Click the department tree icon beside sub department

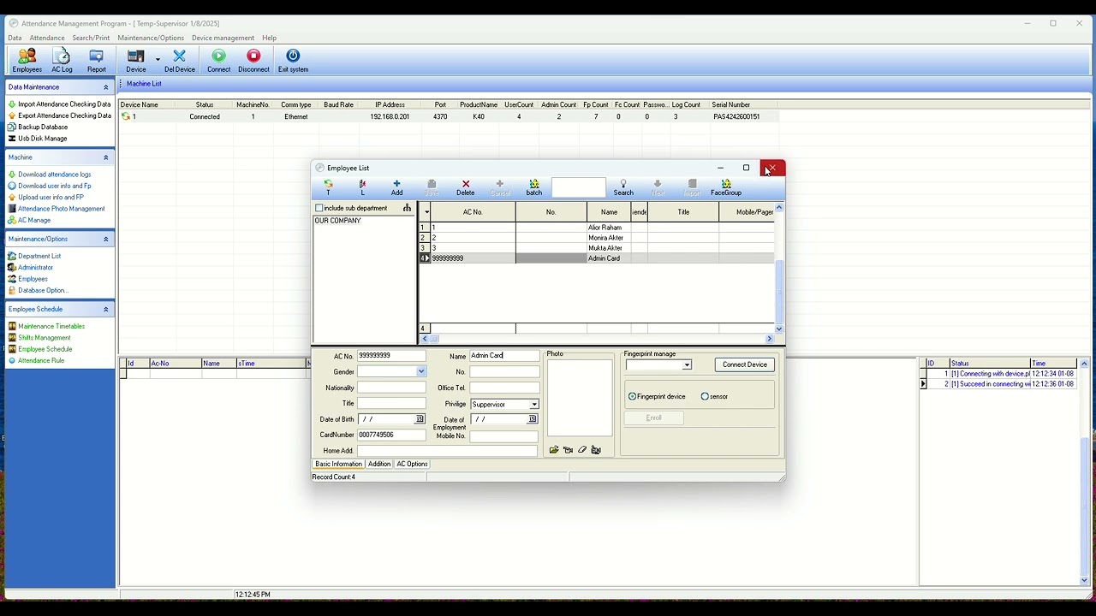407,208
